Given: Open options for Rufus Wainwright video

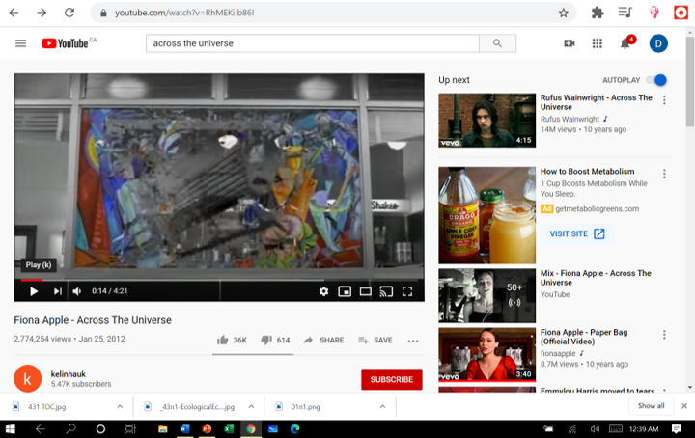Looking at the screenshot, I should coord(664,100).
